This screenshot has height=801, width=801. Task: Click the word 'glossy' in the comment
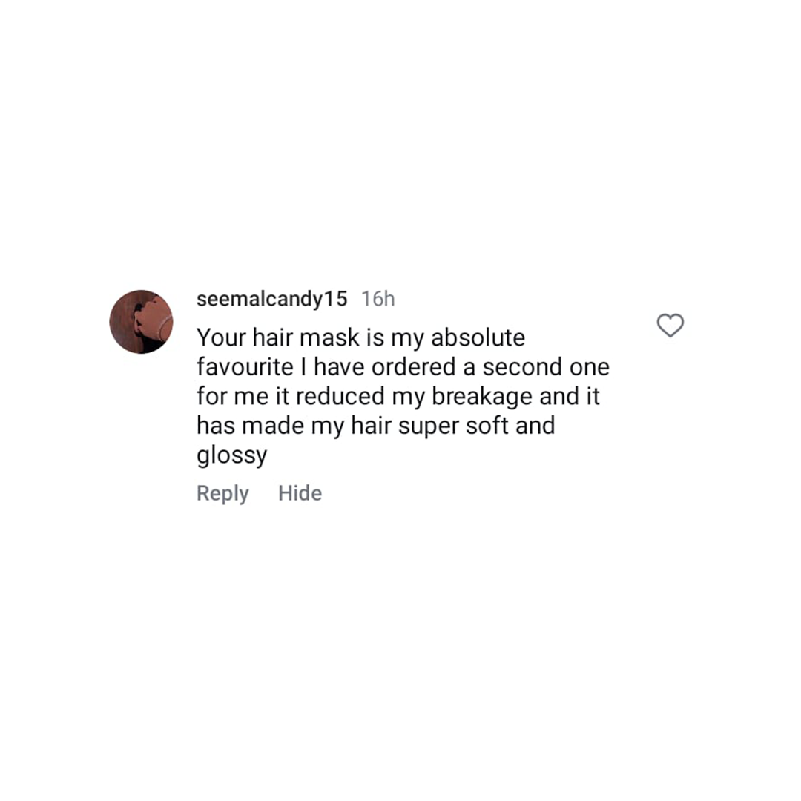[x=232, y=455]
